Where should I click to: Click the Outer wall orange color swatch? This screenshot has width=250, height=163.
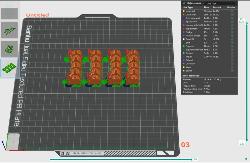(184, 15)
